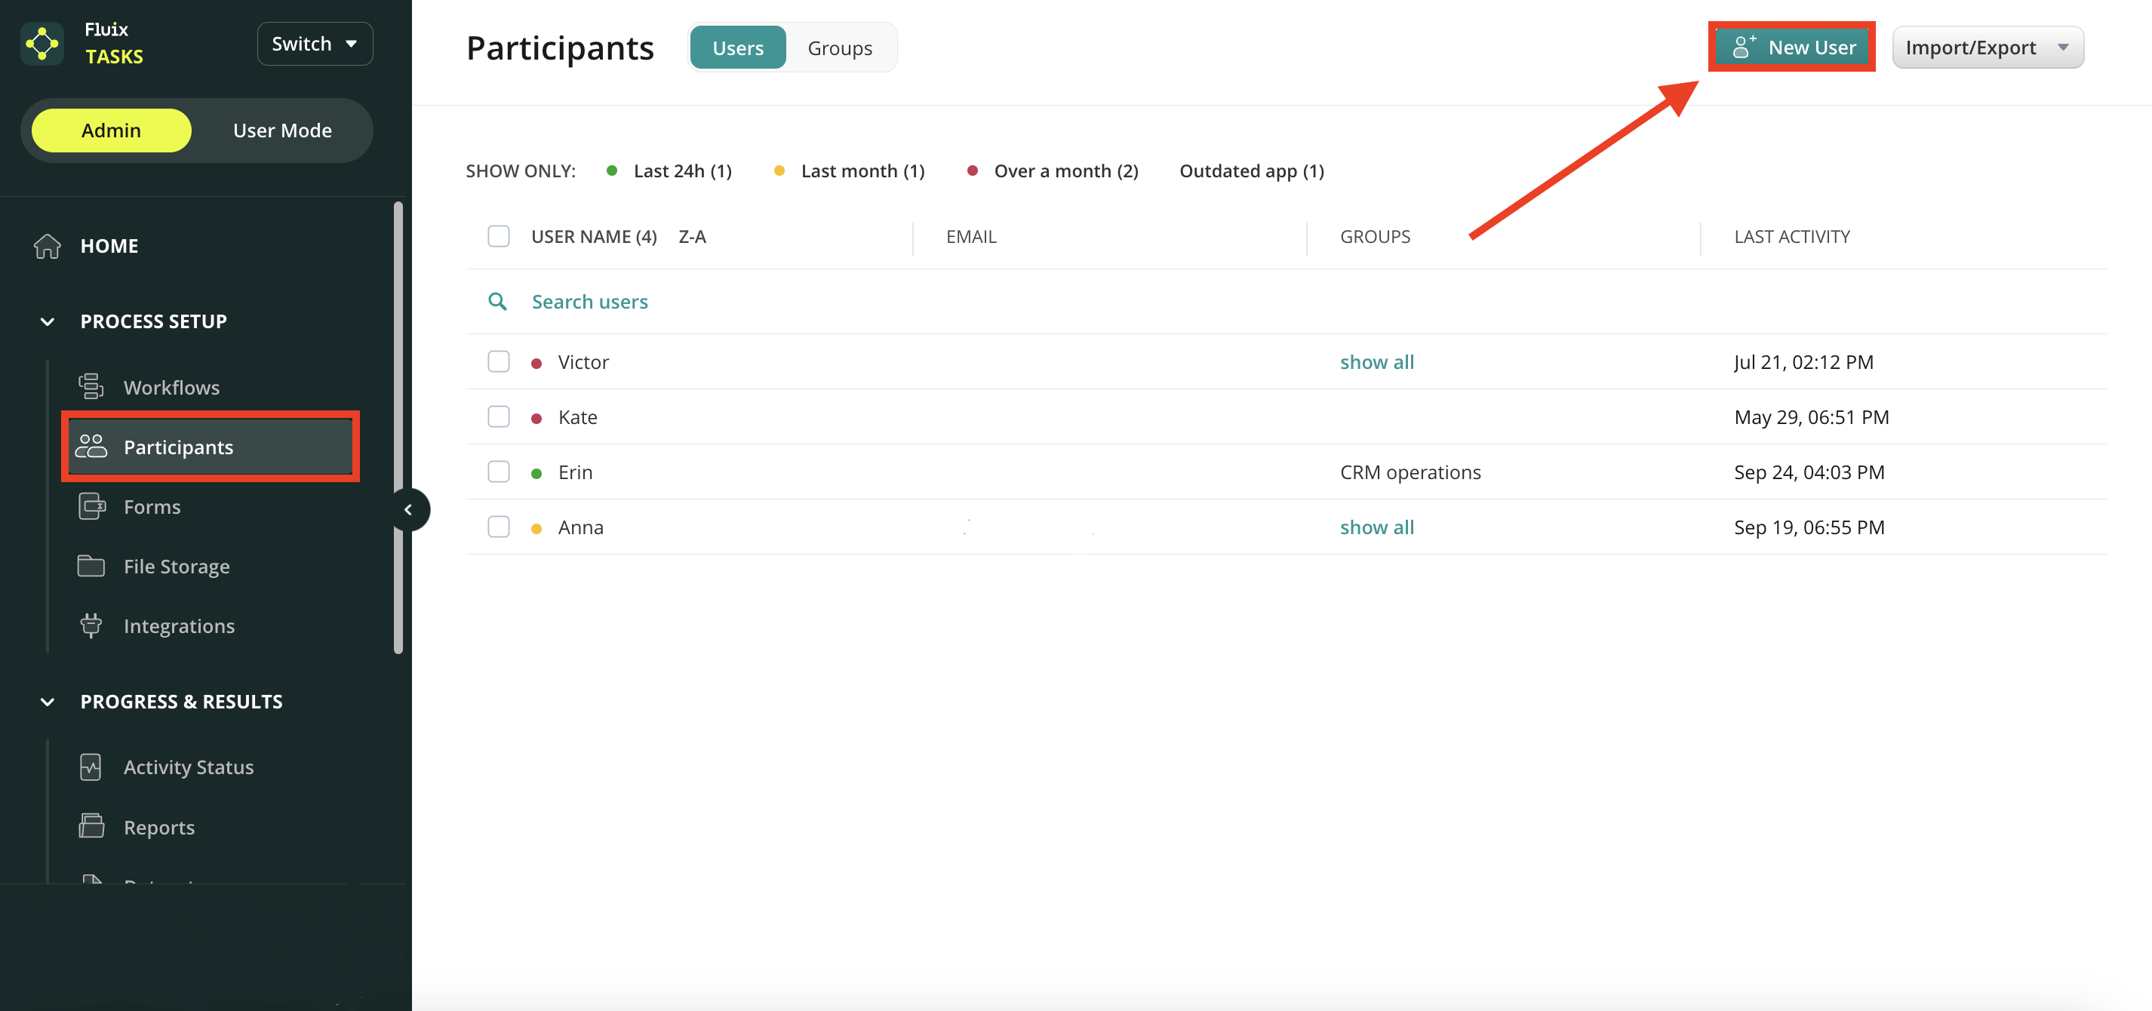Collapse the Process Setup section
Image resolution: width=2152 pixels, height=1011 pixels.
pyautogui.click(x=48, y=321)
